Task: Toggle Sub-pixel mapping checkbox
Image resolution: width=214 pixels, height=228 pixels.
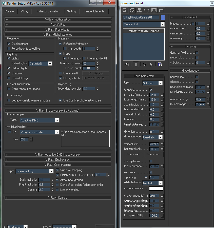Action: (57, 170)
